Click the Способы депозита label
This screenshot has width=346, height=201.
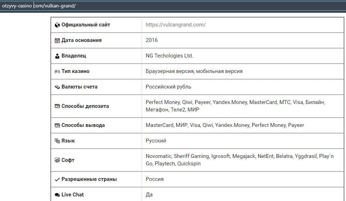85,106
